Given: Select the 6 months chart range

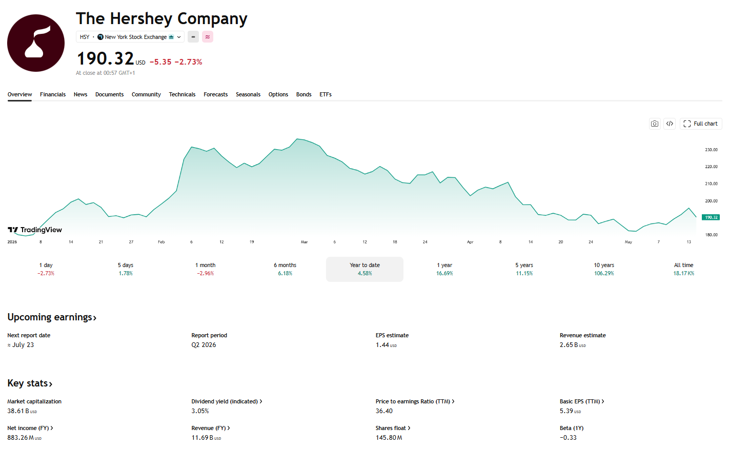Looking at the screenshot, I should click(285, 269).
